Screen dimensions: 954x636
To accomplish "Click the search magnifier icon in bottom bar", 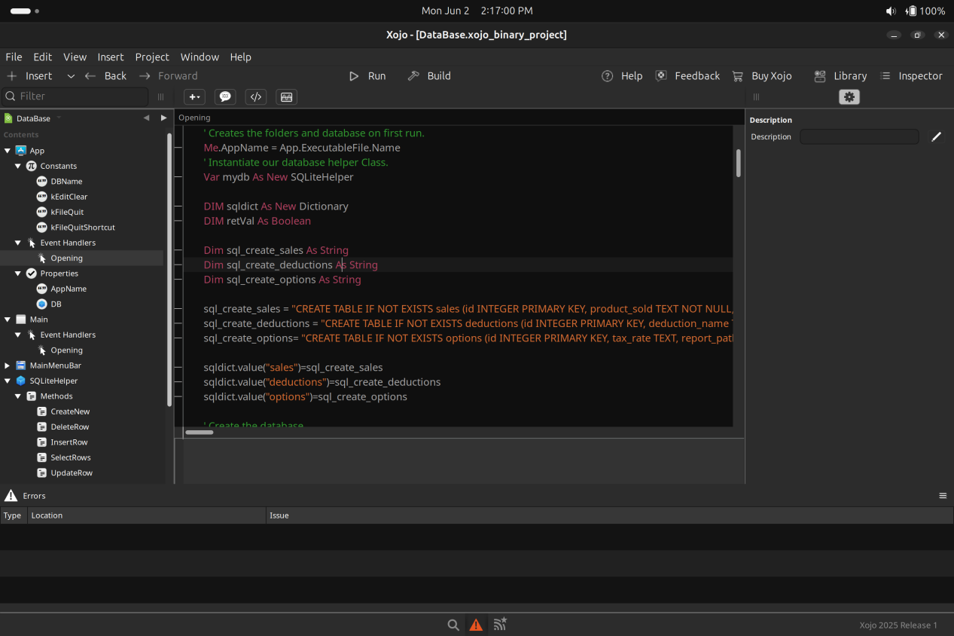I will (x=453, y=625).
